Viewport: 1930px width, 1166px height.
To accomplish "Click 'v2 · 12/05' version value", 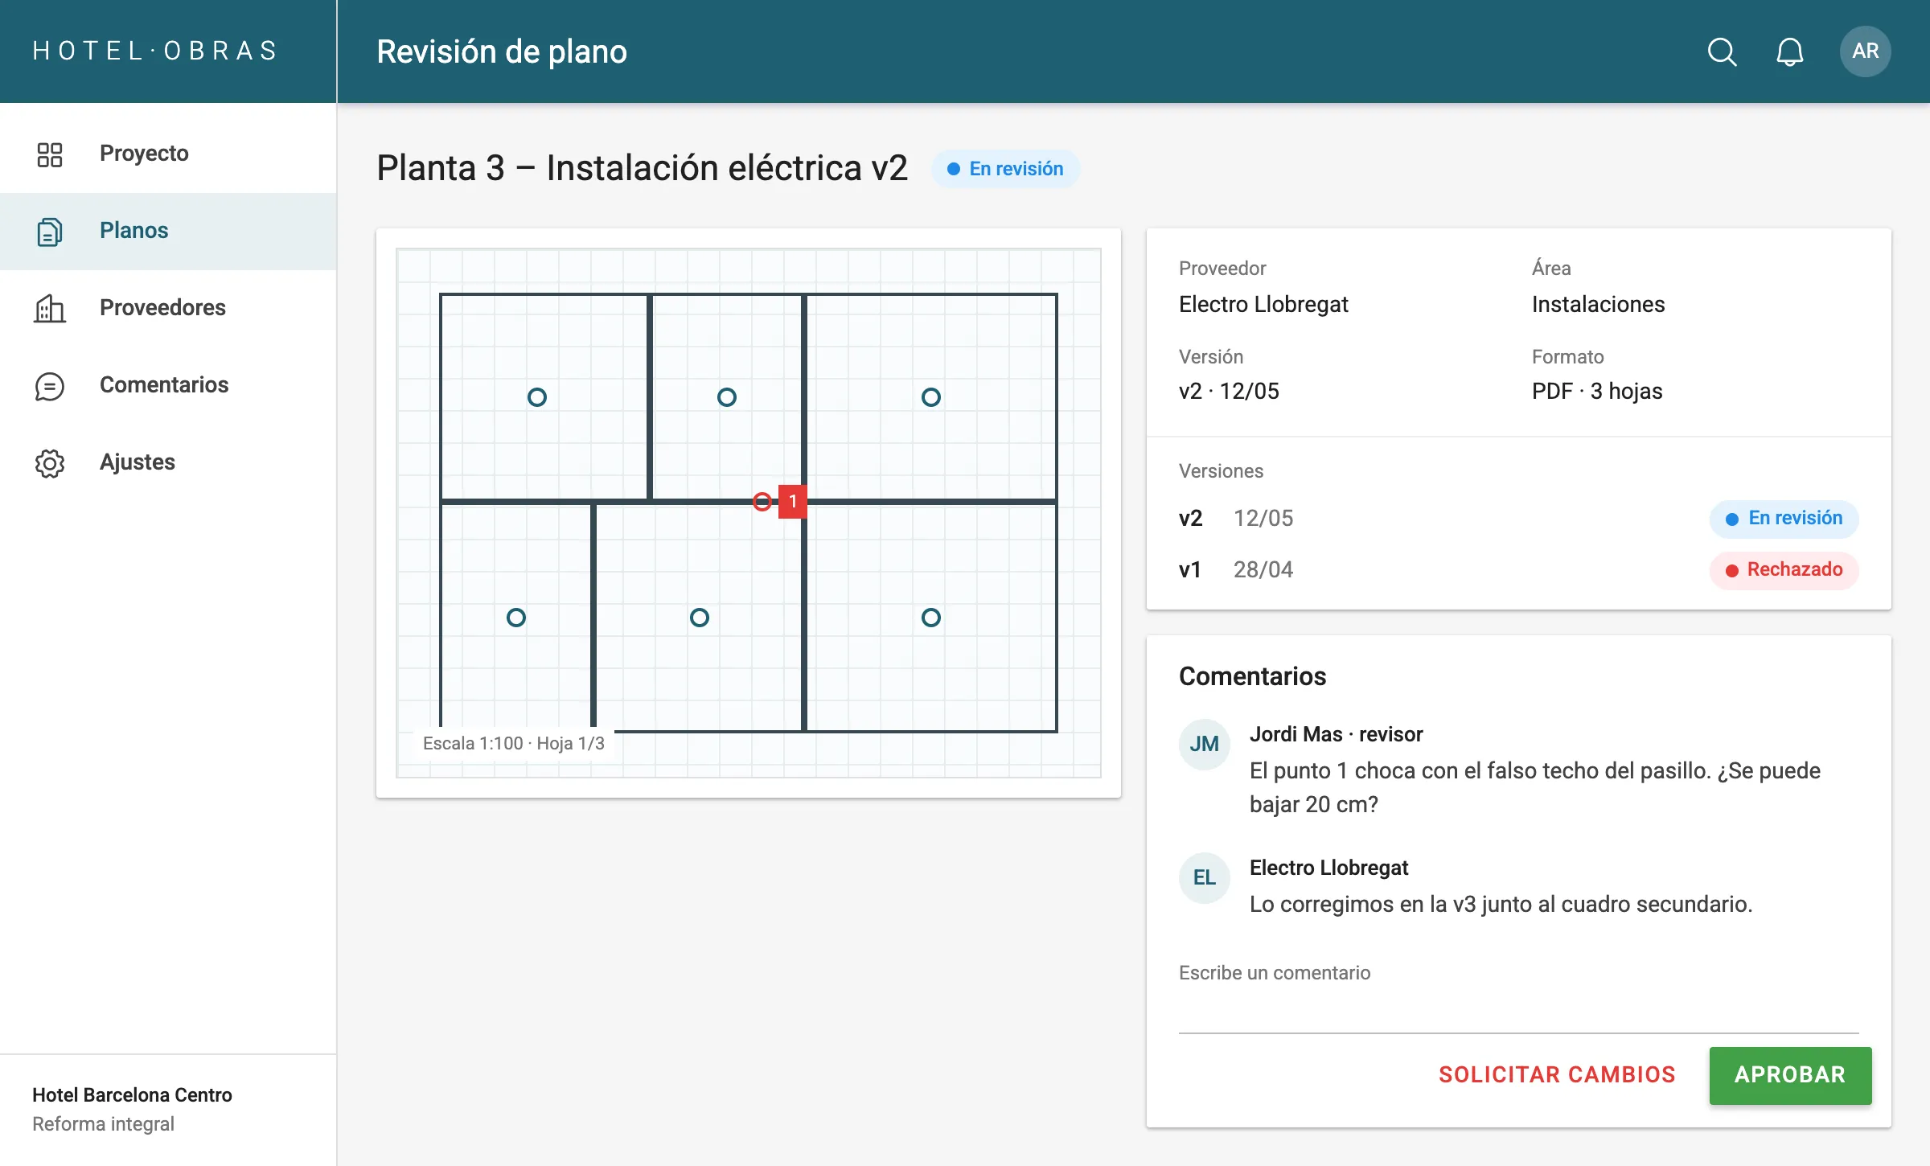I will point(1229,391).
